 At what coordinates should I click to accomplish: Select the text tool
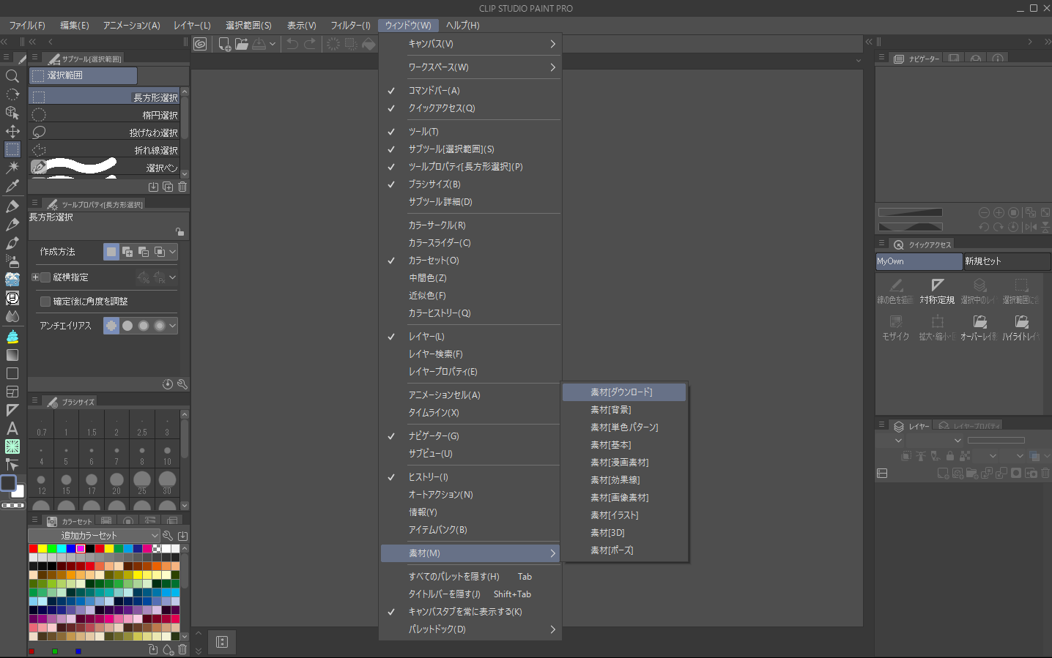[x=12, y=428]
